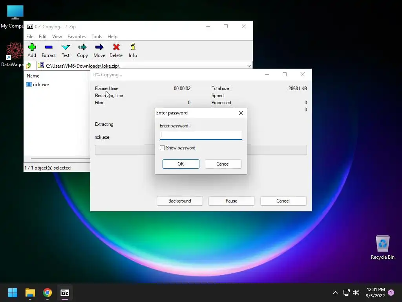The image size is (402, 302).
Task: Click the Delete toolbar icon
Action: coord(116,50)
